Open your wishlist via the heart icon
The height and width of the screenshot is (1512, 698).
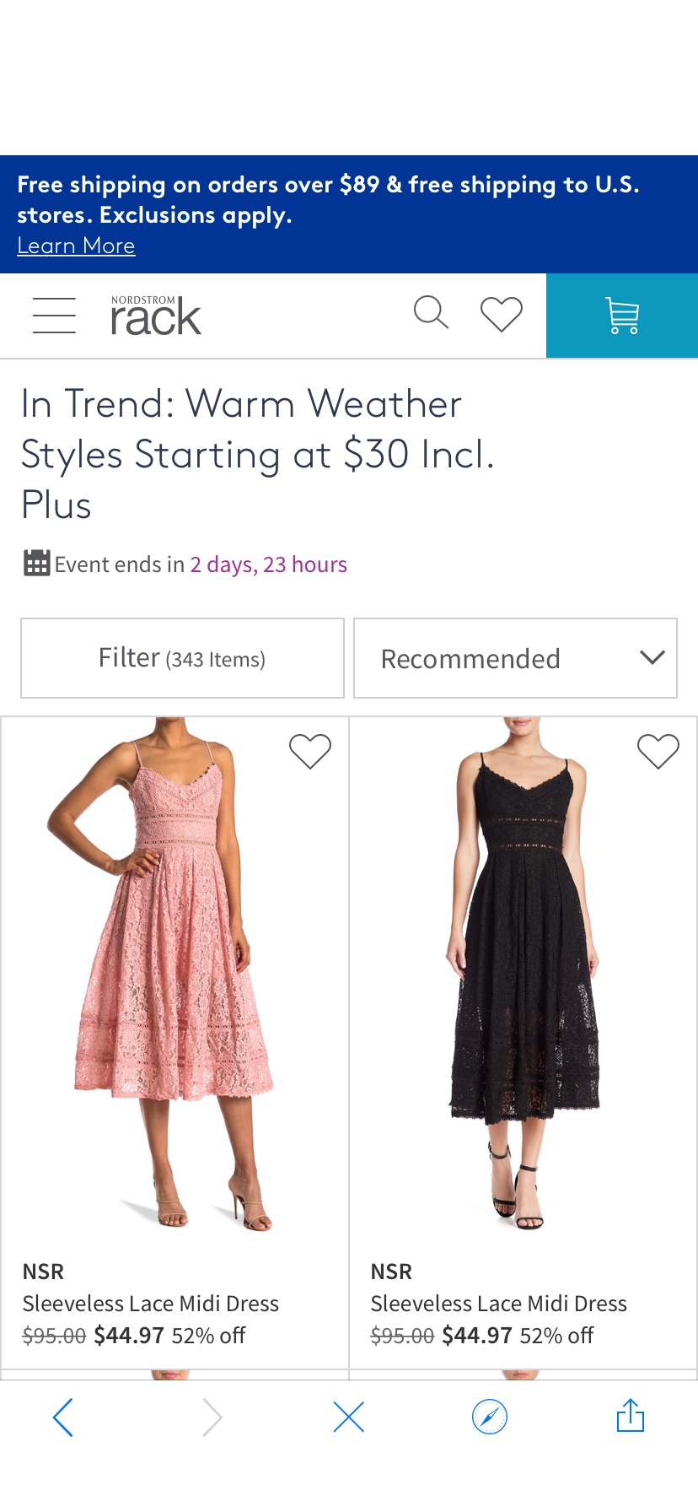click(500, 314)
